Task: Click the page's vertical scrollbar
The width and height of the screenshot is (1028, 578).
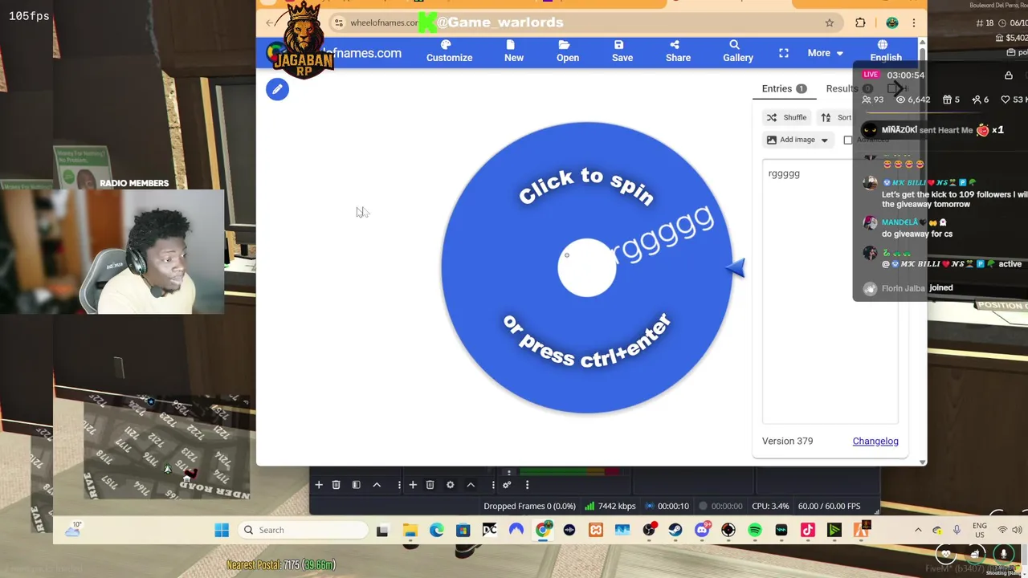Action: 922,250
